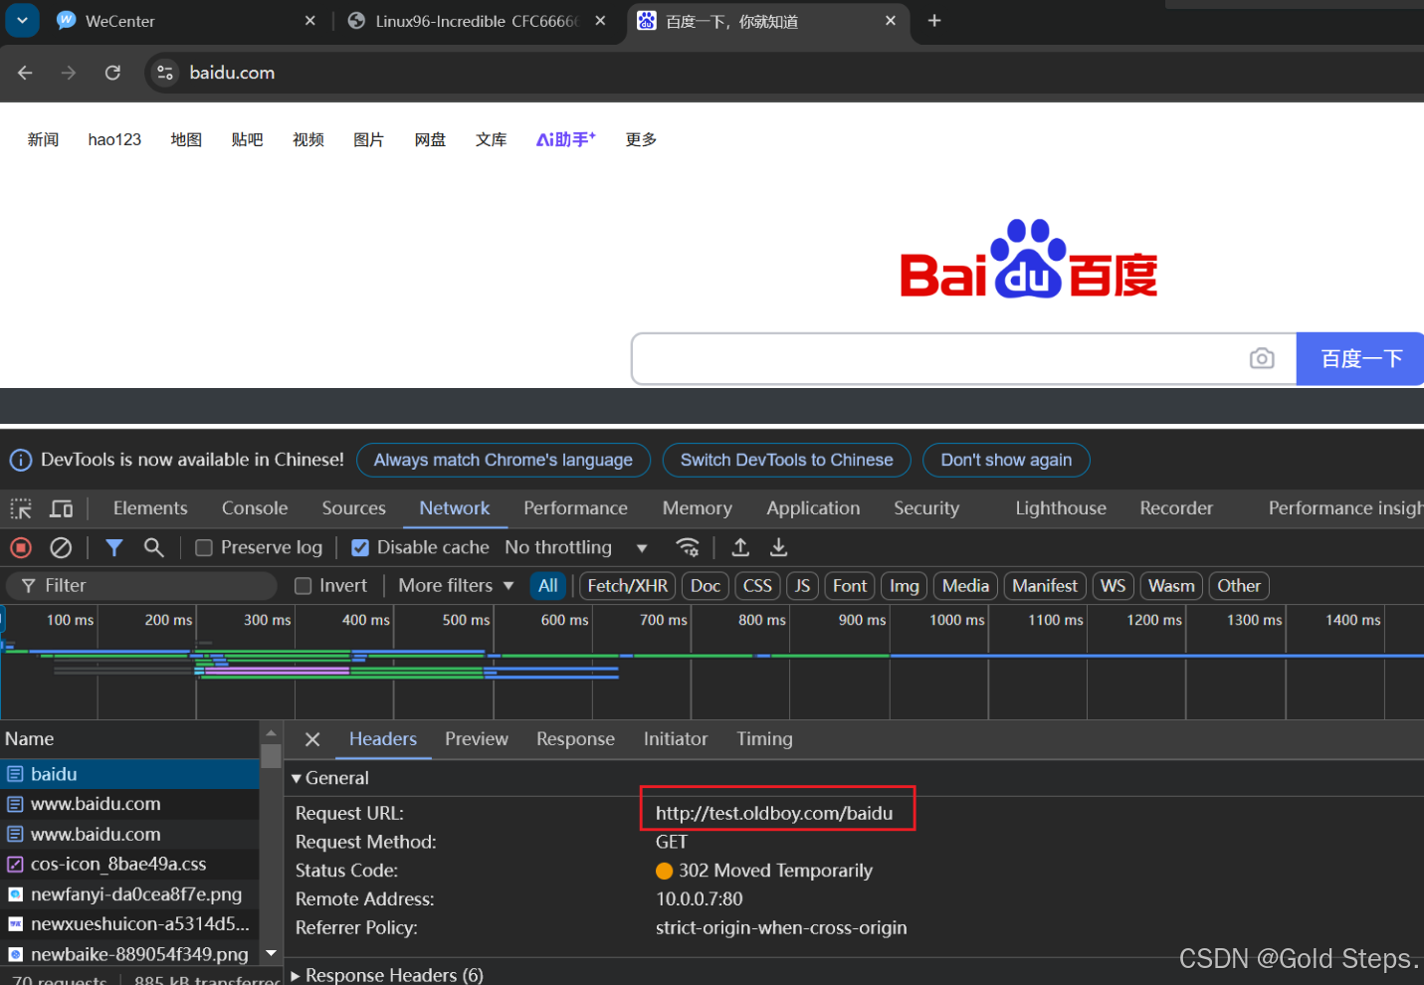Image resolution: width=1424 pixels, height=985 pixels.
Task: Activate the inspect element picker
Action: pos(21,508)
